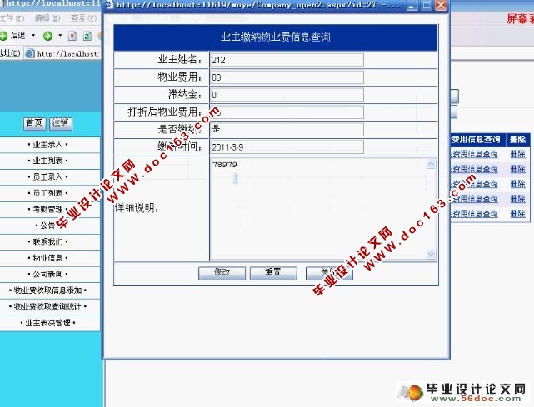
Task: Open 业主列表 in the side menu
Action: coord(48,161)
